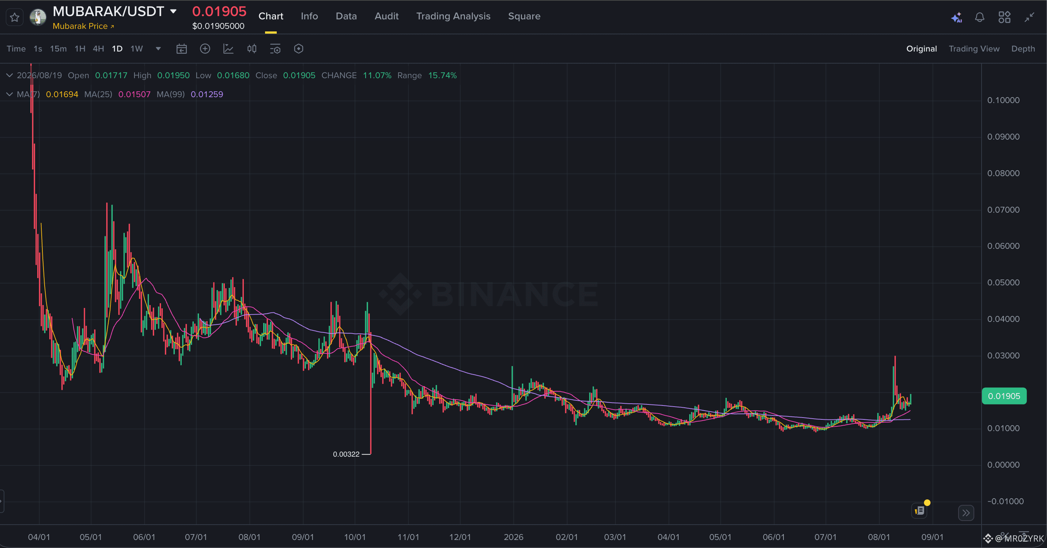Open the Info tab
Image resolution: width=1047 pixels, height=548 pixels.
(x=309, y=16)
